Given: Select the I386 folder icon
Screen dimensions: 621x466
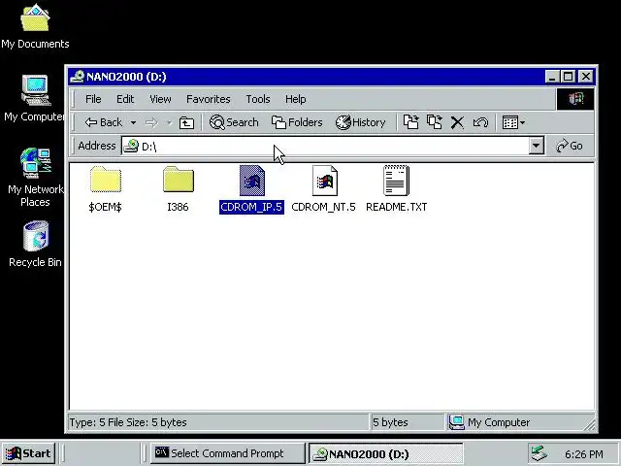Looking at the screenshot, I should [179, 180].
